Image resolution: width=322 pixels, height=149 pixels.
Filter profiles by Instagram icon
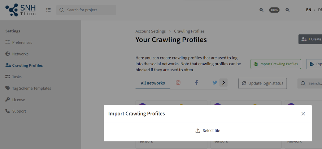[178, 82]
